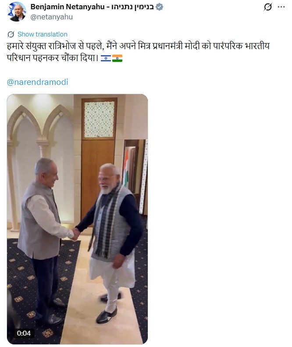Click the 0:04 video duration badge
Image resolution: width=292 pixels, height=347 pixels.
pos(24,333)
